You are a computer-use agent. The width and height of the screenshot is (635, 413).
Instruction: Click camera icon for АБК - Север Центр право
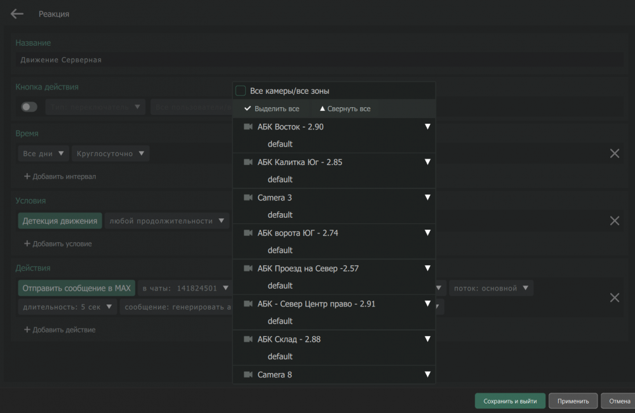248,304
